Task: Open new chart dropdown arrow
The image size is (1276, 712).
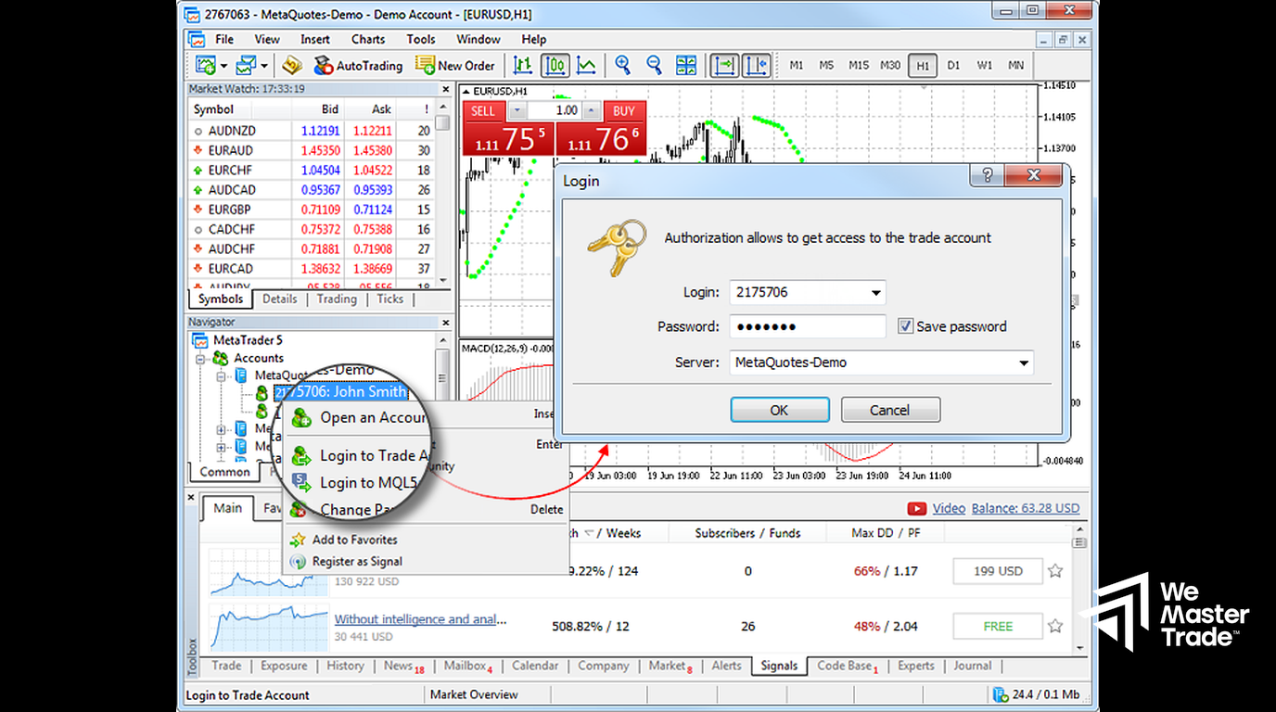Action: [223, 66]
